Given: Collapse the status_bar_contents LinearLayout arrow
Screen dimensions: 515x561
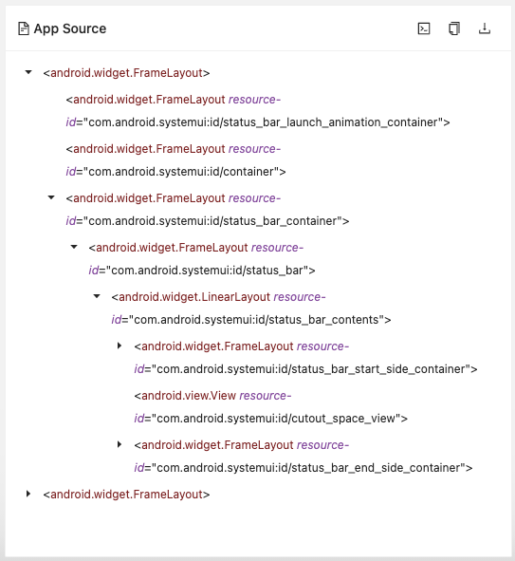Looking at the screenshot, I should [x=97, y=296].
